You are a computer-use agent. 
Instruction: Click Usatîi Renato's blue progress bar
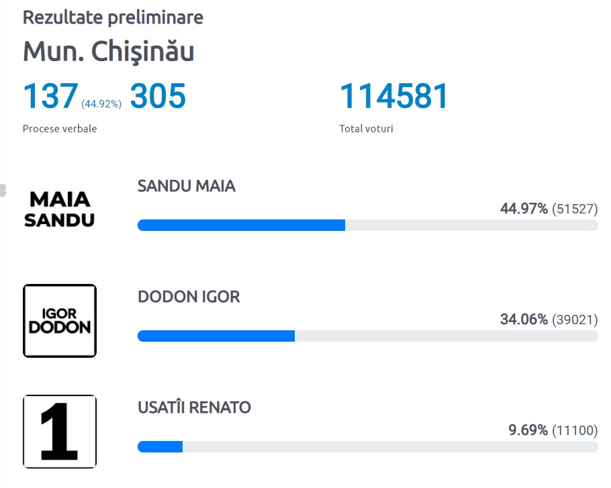pos(160,446)
